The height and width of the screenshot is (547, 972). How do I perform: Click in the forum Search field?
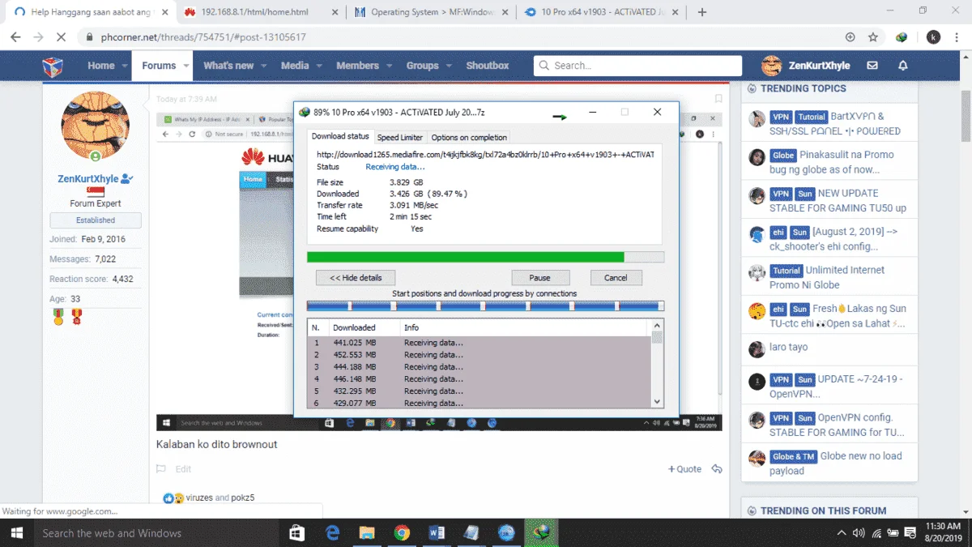click(x=637, y=66)
